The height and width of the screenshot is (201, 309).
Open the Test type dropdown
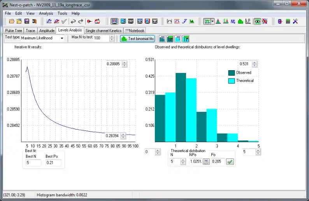(62, 38)
